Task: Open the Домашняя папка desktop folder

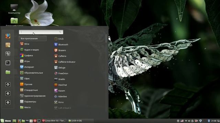Action: (x=14, y=22)
